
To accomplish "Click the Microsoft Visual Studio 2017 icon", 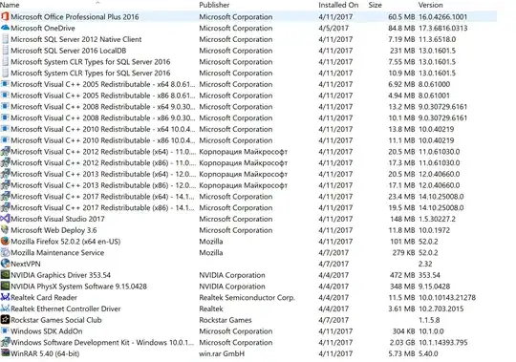I will [5, 219].
